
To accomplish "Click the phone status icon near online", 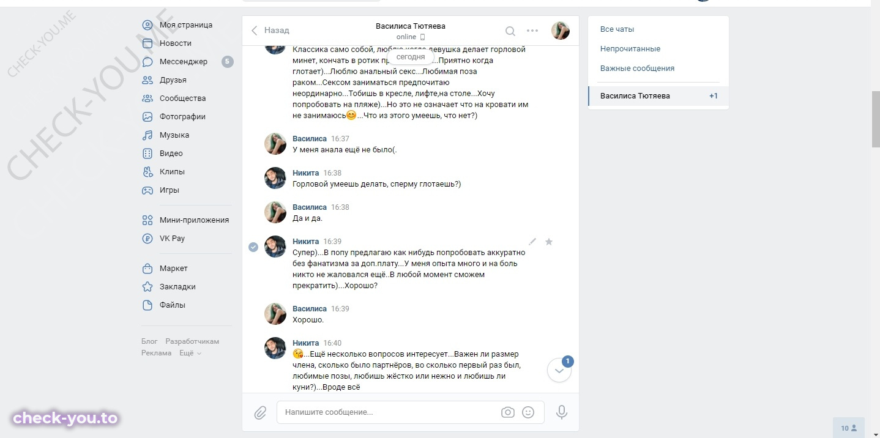I will (x=422, y=37).
